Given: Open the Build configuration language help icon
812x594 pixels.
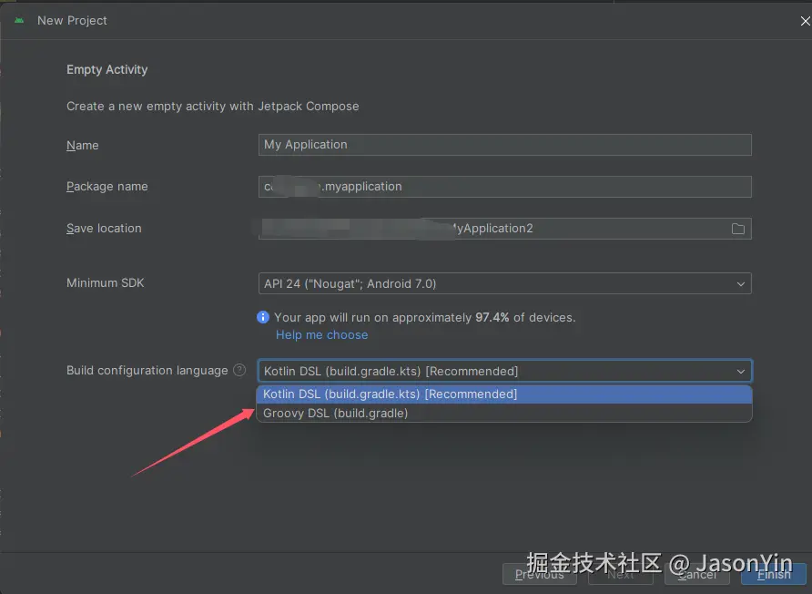Looking at the screenshot, I should (239, 370).
